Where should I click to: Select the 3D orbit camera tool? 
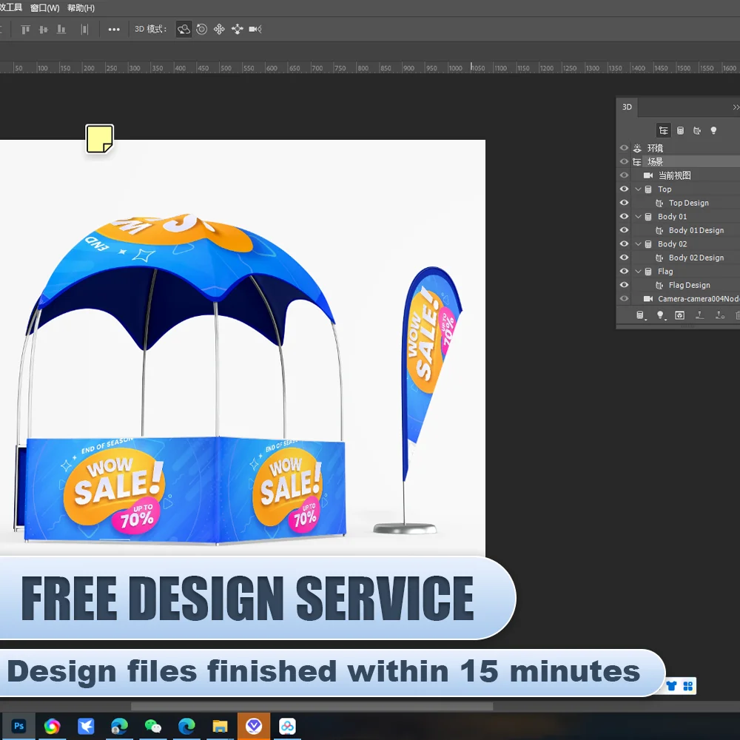pyautogui.click(x=184, y=30)
